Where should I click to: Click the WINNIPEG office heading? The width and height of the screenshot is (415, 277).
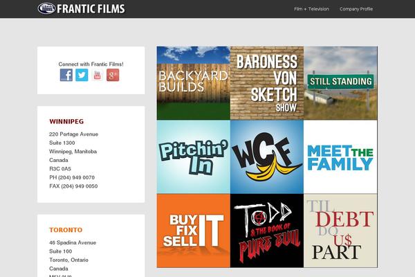[x=66, y=121]
